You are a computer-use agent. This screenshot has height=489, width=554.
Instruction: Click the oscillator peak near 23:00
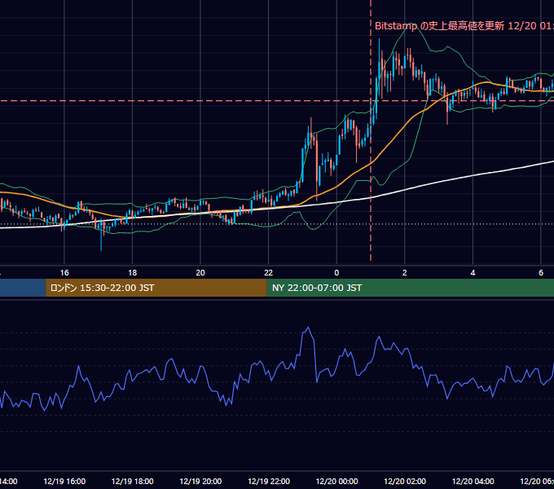[308, 328]
